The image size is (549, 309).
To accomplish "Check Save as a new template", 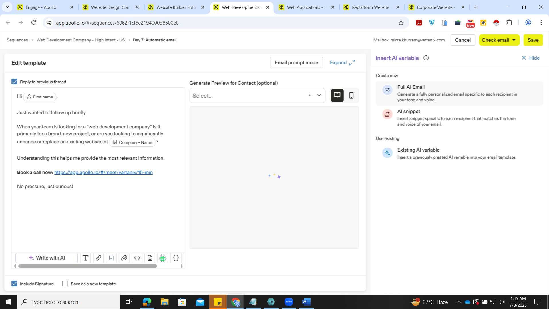I will (65, 284).
